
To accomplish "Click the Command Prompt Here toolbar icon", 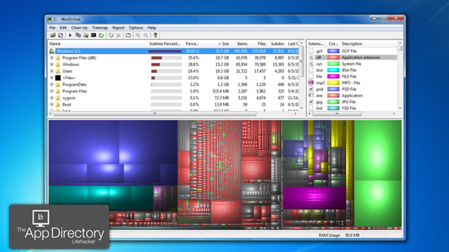I will coord(93,35).
